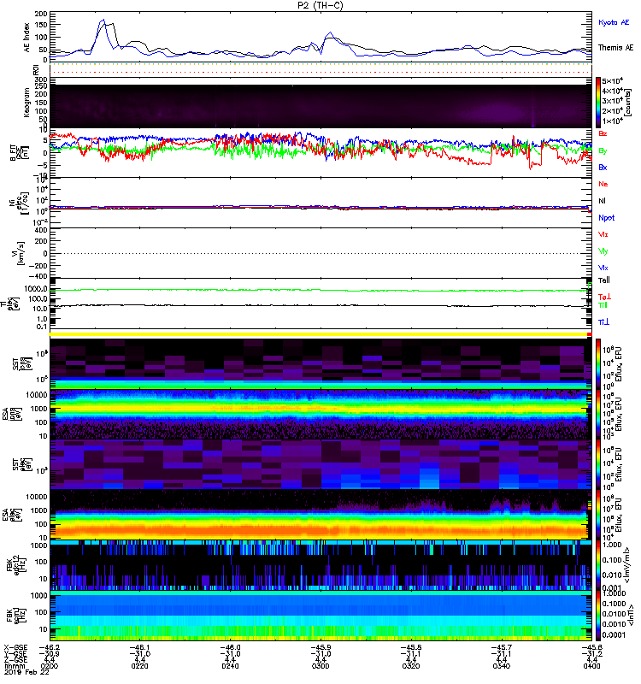Click the "0240" time axis label

[230, 666]
